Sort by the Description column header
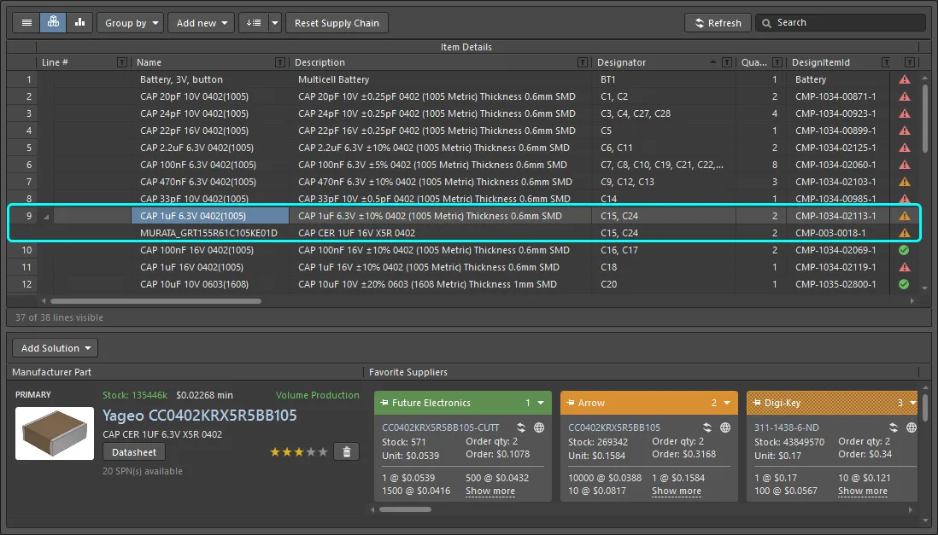This screenshot has height=535, width=938. (320, 62)
